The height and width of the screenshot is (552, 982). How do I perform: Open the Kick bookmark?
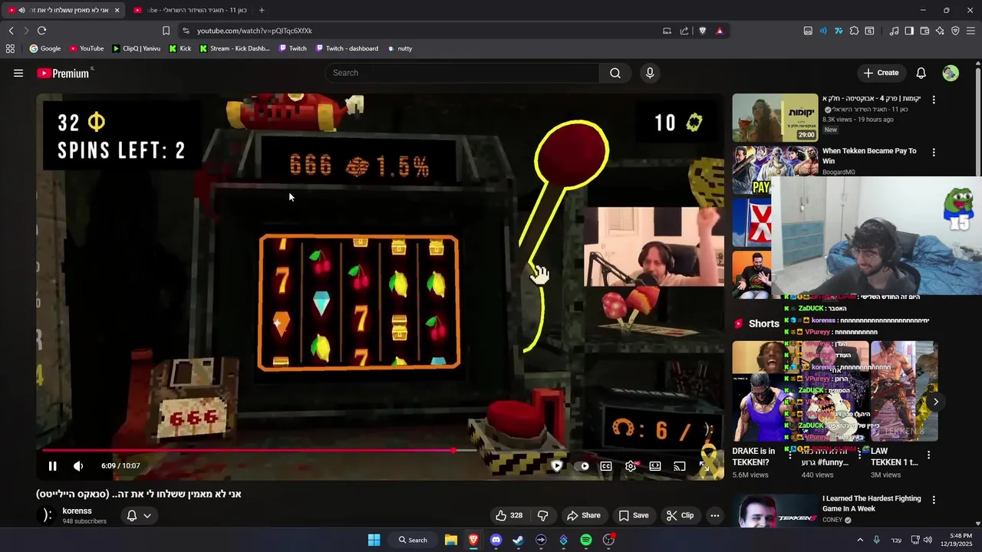(180, 48)
